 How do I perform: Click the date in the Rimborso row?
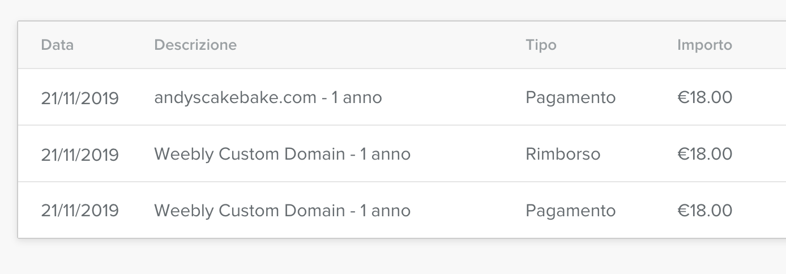pos(80,155)
